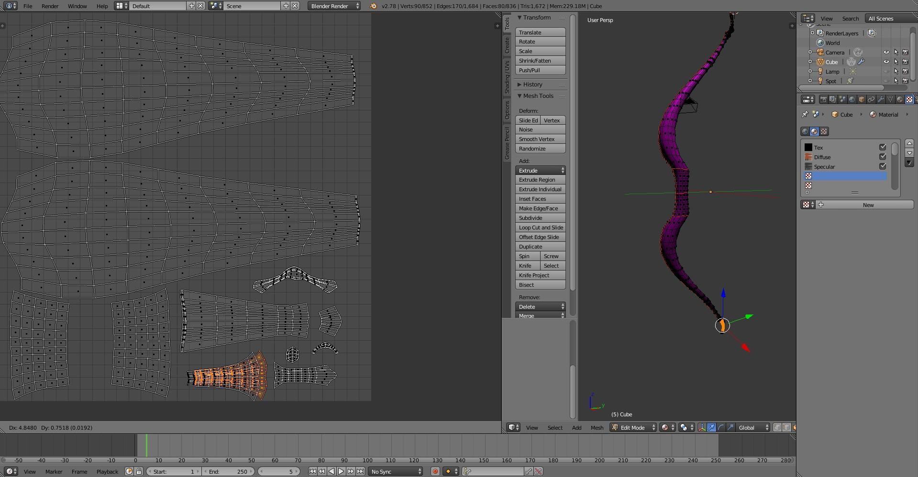
Task: Open the Render properties tab icon
Action: (x=824, y=99)
